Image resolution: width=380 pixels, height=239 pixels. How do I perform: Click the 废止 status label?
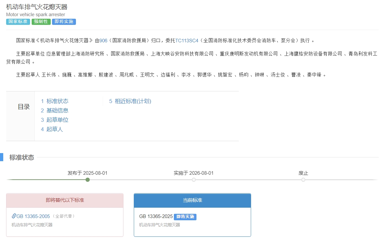coord(303,173)
